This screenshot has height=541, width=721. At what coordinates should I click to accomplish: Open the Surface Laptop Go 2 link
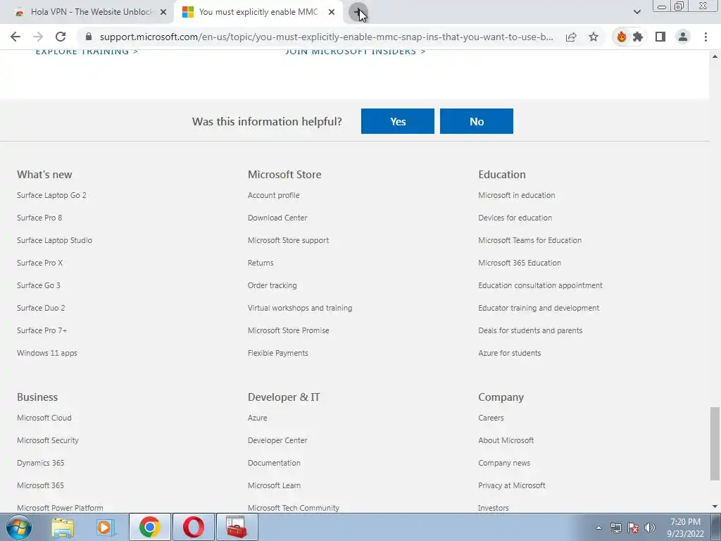click(51, 195)
